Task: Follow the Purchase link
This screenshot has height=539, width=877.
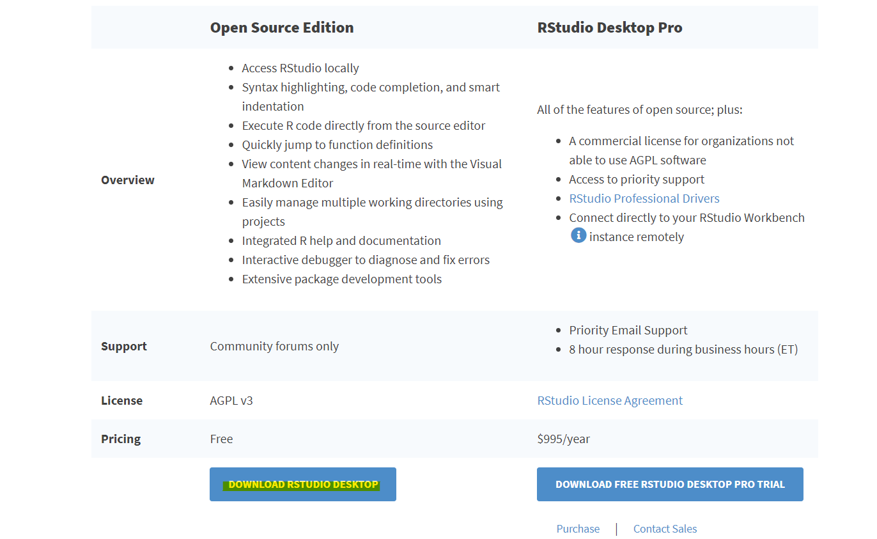Action: [578, 529]
